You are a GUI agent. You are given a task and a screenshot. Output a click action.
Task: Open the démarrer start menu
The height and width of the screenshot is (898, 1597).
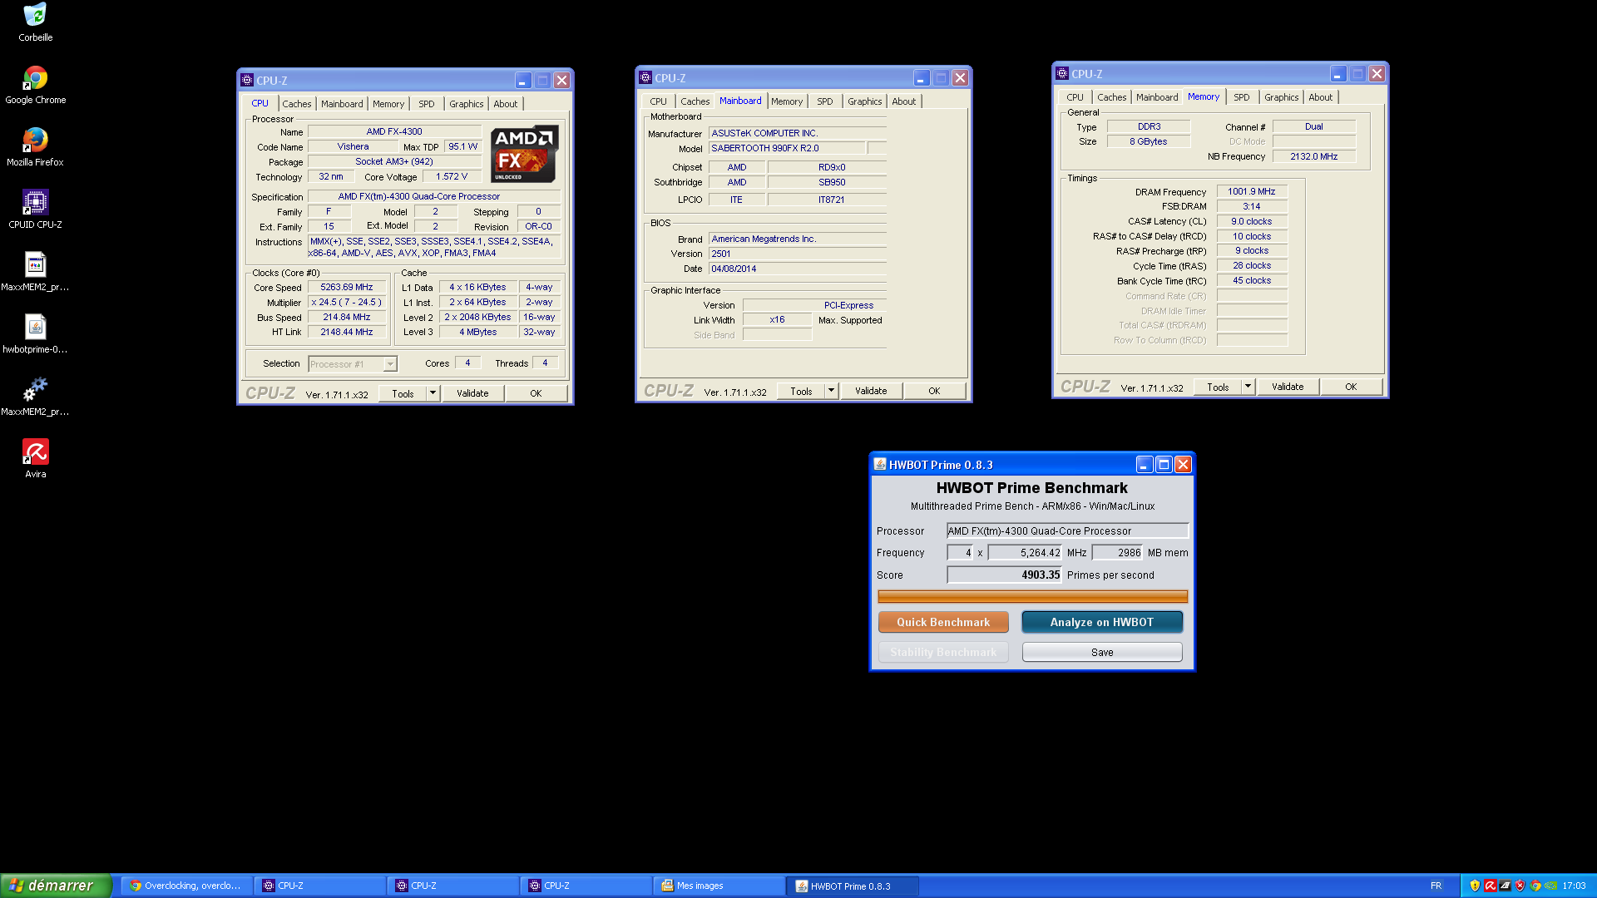55,886
